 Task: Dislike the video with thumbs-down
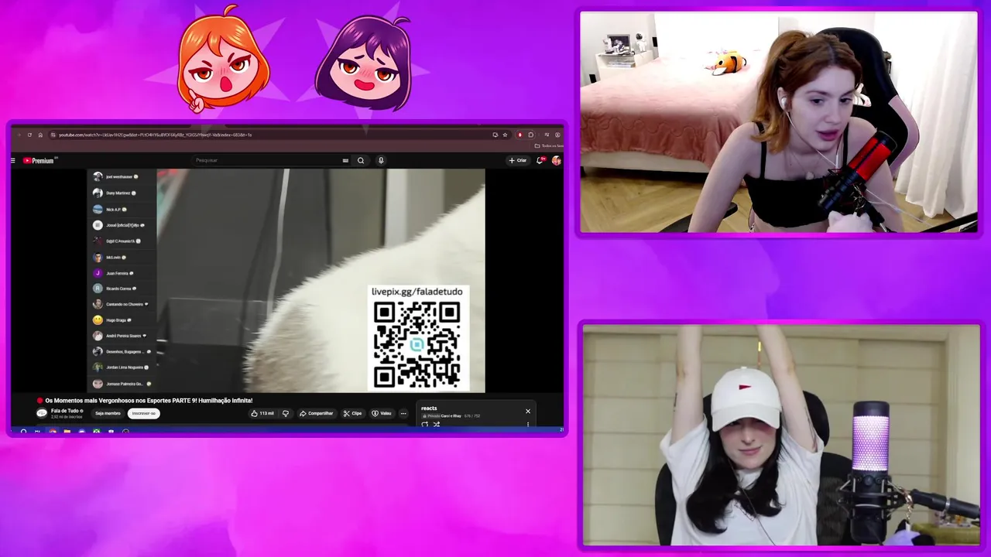tap(286, 413)
